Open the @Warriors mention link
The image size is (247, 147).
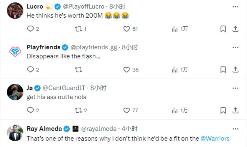tap(215, 138)
